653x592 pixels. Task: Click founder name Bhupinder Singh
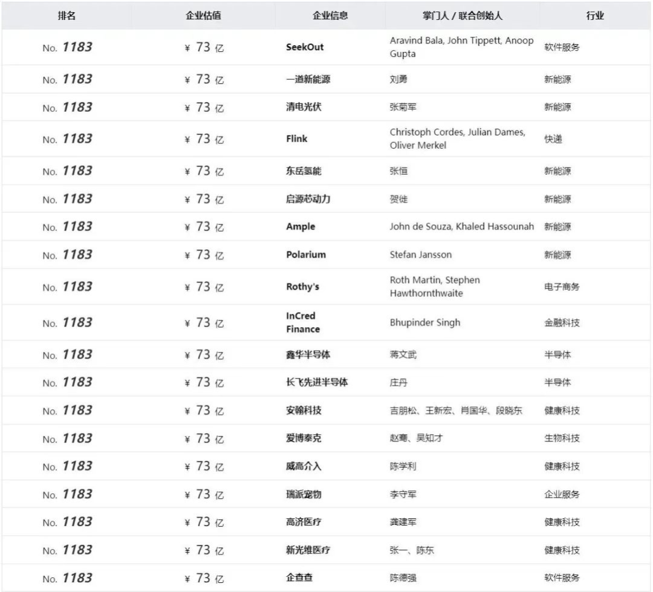coord(425,322)
